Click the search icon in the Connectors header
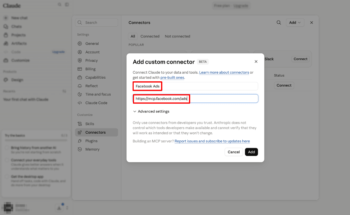Image resolution: width=350 pixels, height=215 pixels. click(x=278, y=23)
